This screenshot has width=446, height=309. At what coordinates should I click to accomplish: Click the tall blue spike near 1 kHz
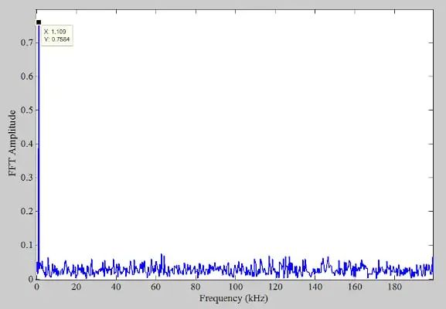pos(39,142)
